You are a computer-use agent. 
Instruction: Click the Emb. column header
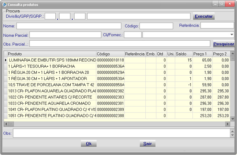pyautogui.click(x=151, y=54)
